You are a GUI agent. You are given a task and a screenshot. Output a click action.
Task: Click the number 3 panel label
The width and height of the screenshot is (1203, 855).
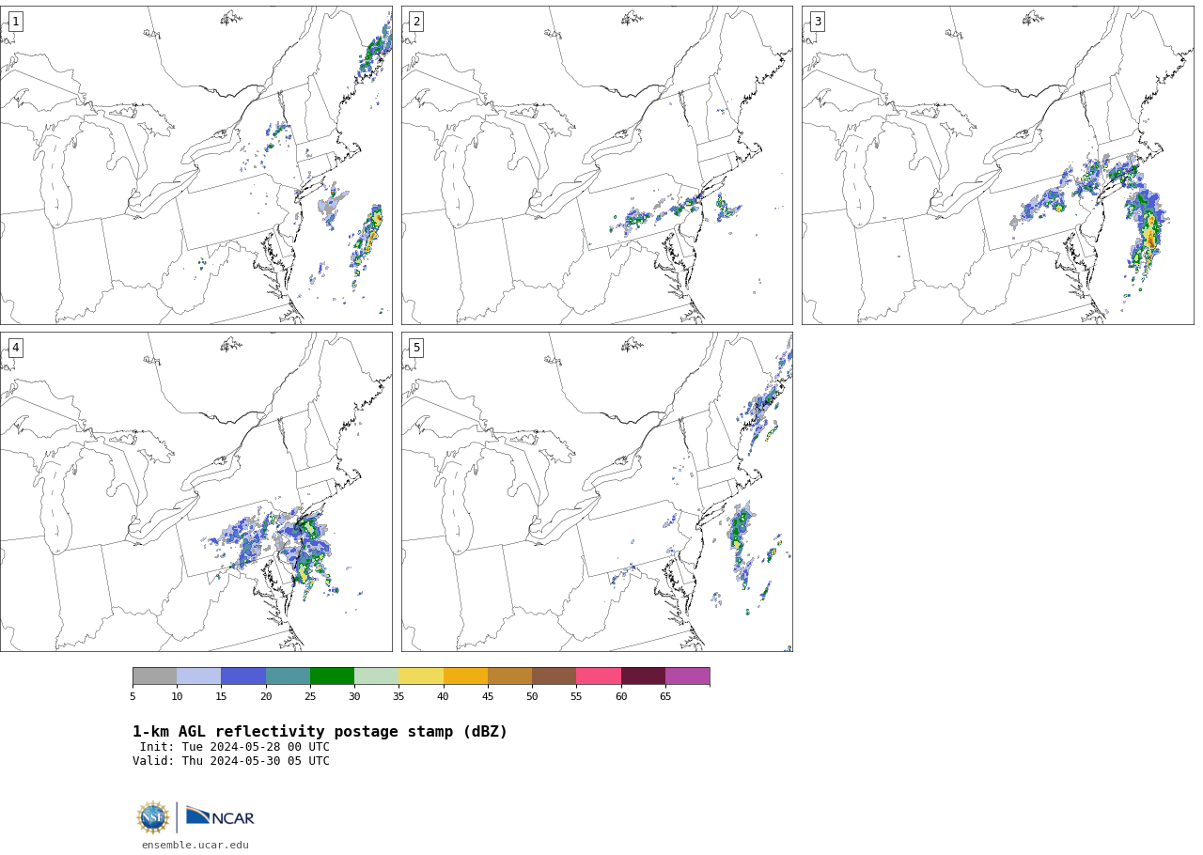tap(817, 22)
